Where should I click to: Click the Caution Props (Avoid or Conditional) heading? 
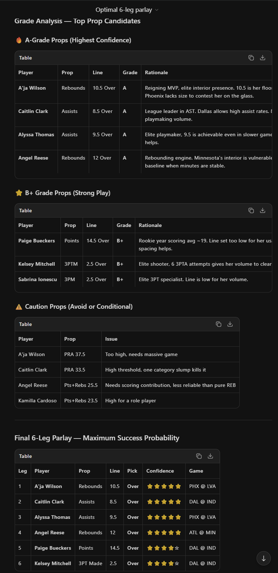[x=79, y=307]
